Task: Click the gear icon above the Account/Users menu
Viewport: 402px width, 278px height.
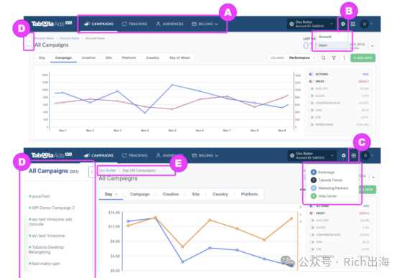Action: (343, 24)
